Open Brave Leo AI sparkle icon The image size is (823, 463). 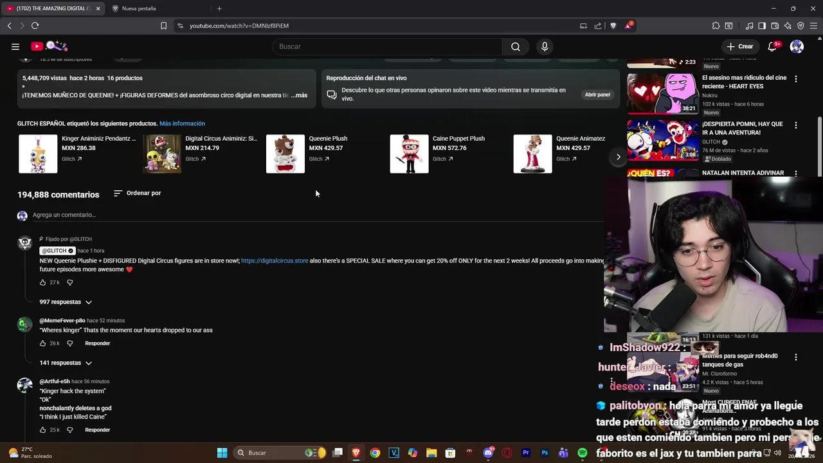pos(788,26)
